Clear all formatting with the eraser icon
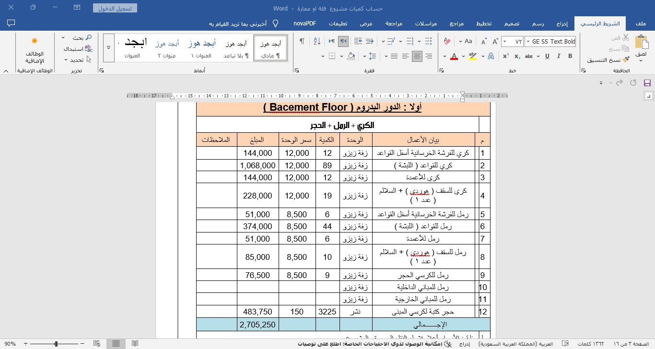 pos(447,42)
